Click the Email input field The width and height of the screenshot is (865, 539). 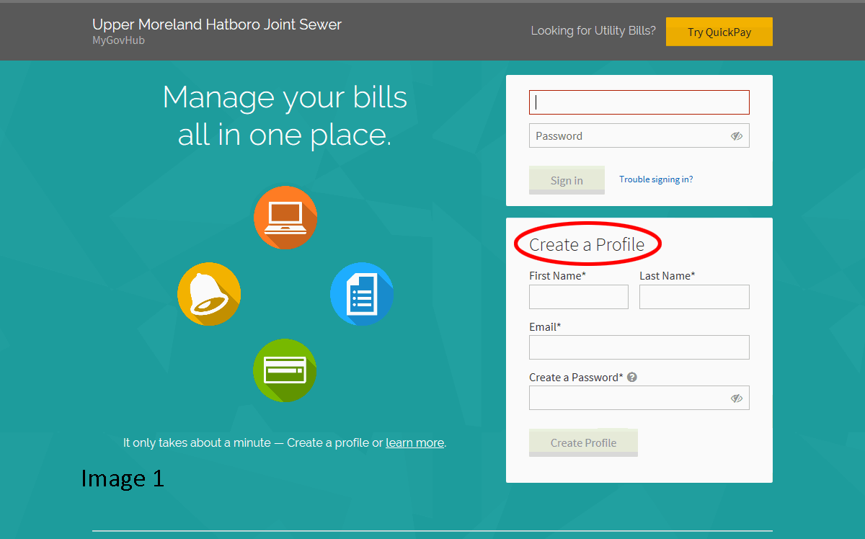tap(639, 347)
